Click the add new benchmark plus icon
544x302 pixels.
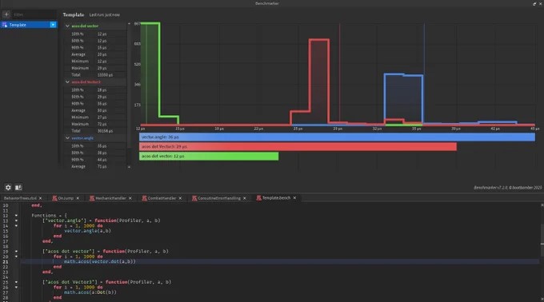click(6, 14)
